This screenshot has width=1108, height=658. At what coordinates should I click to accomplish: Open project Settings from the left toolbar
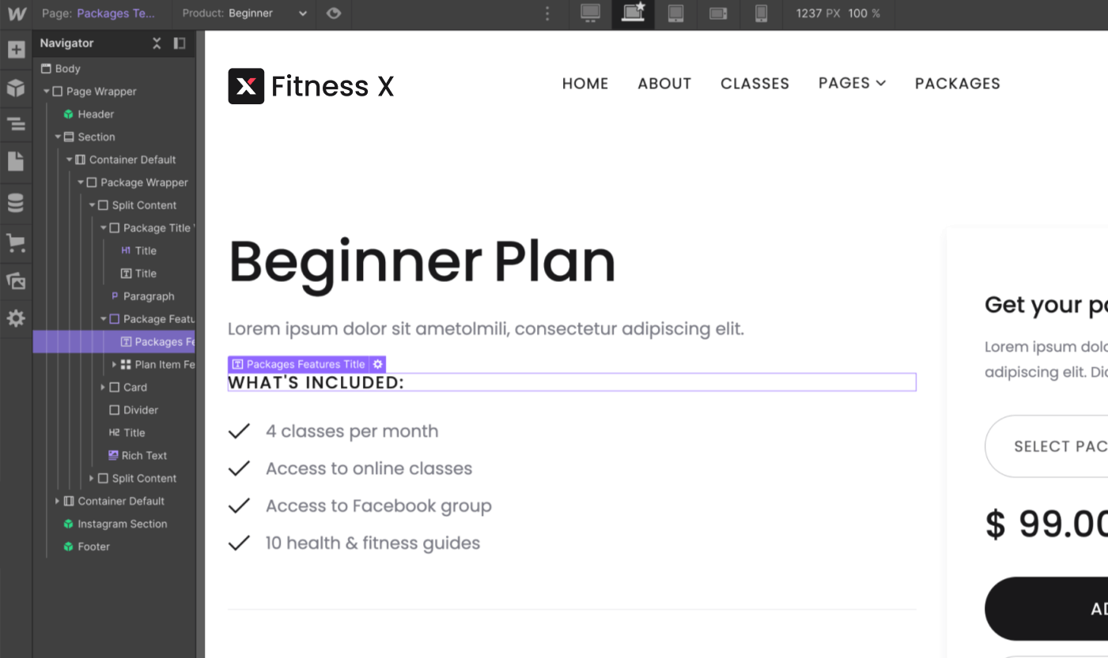click(17, 318)
